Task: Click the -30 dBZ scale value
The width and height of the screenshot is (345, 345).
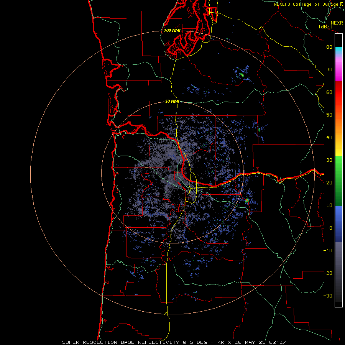Action: click(x=328, y=296)
